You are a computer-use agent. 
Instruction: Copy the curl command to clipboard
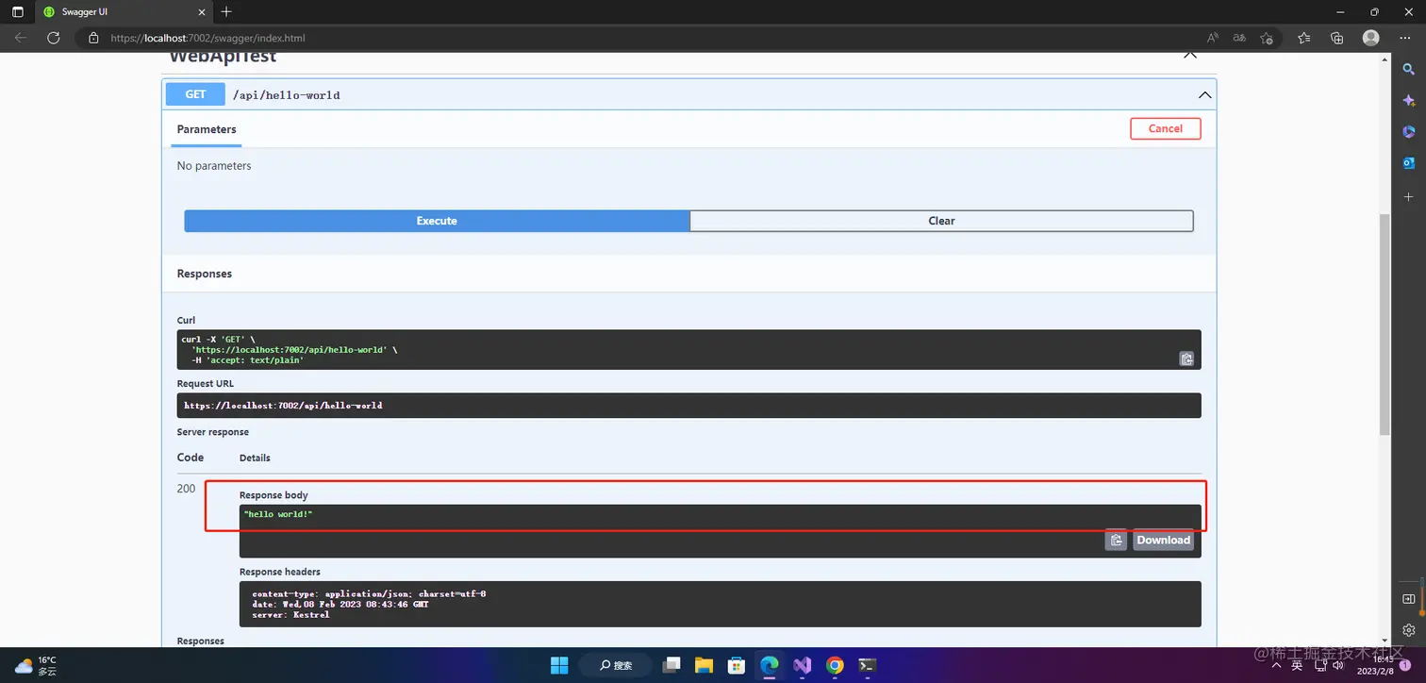point(1186,358)
